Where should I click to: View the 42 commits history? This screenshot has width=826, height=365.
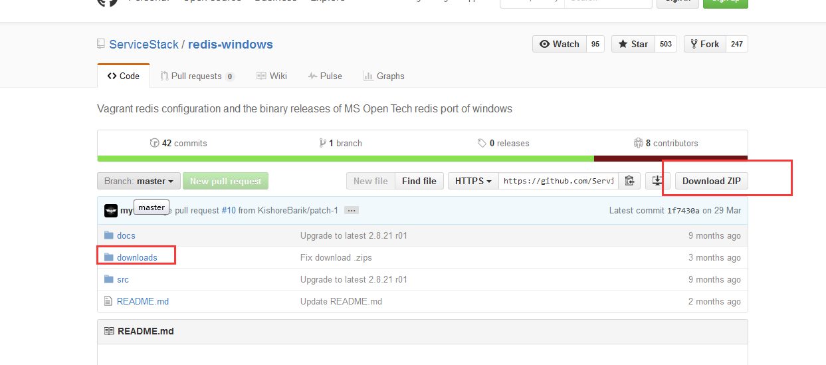coord(178,143)
